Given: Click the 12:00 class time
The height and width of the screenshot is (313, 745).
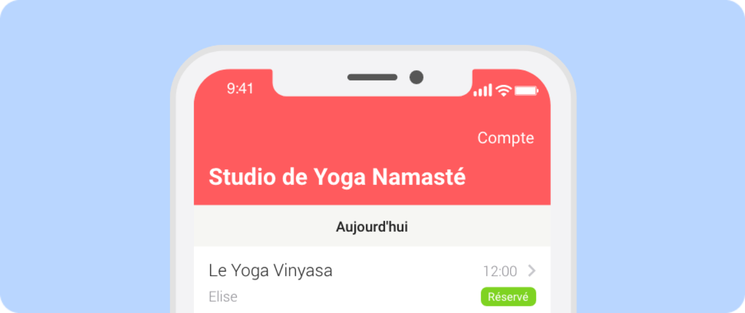Looking at the screenshot, I should point(500,271).
